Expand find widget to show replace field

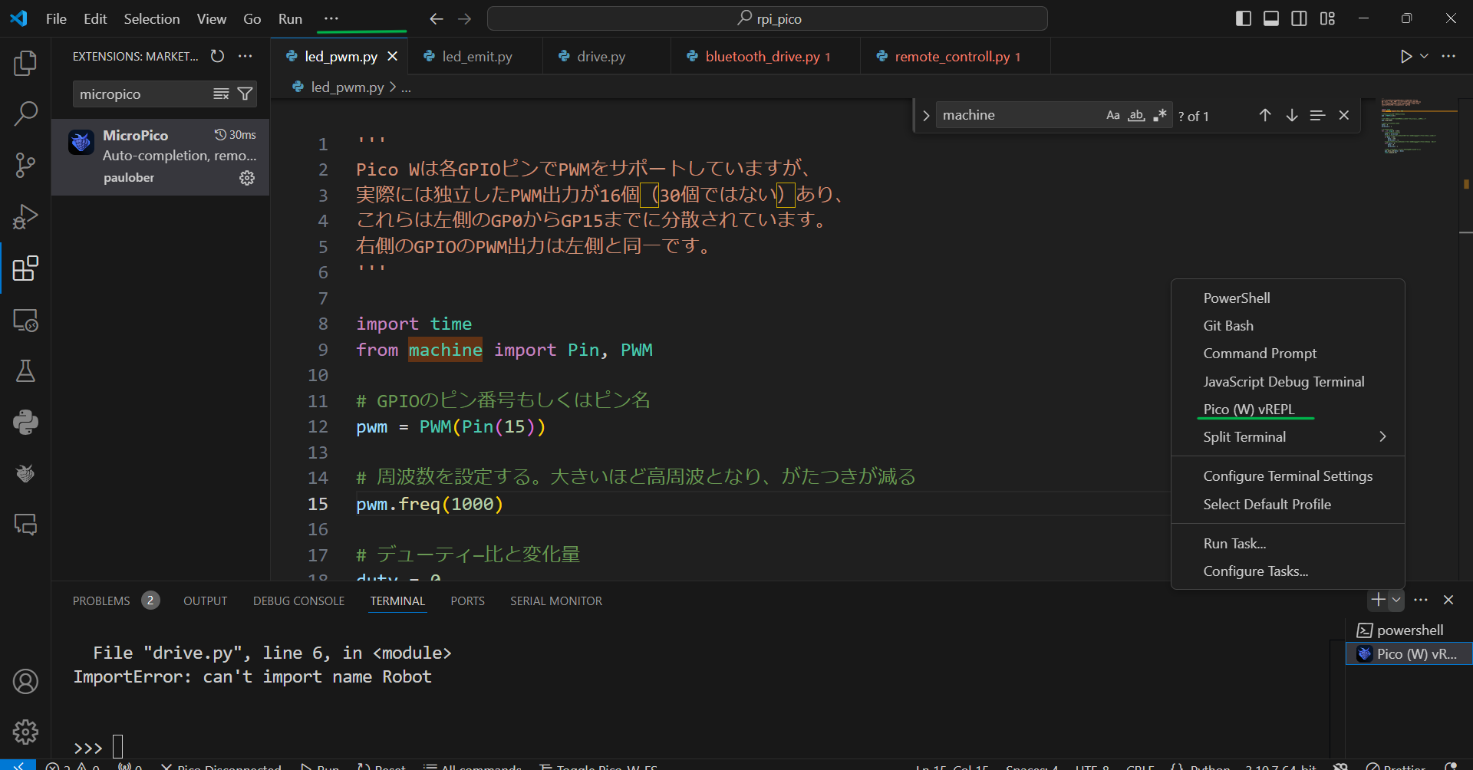(926, 115)
